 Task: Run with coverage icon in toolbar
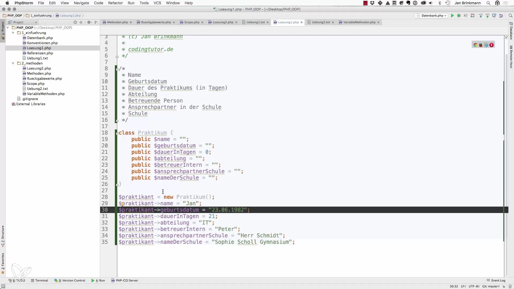[466, 16]
